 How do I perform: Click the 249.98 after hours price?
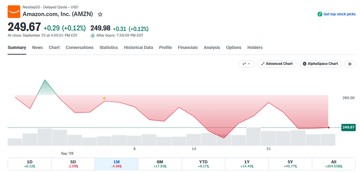tap(100, 28)
